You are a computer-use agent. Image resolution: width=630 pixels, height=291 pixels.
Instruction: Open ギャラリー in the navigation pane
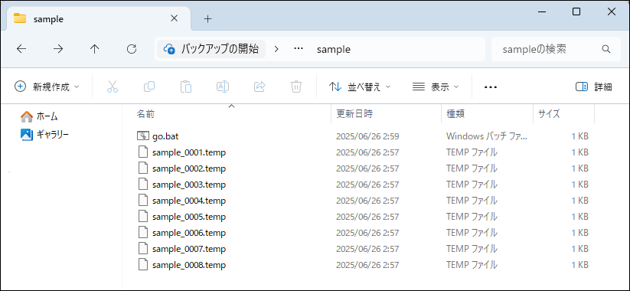tap(44, 135)
